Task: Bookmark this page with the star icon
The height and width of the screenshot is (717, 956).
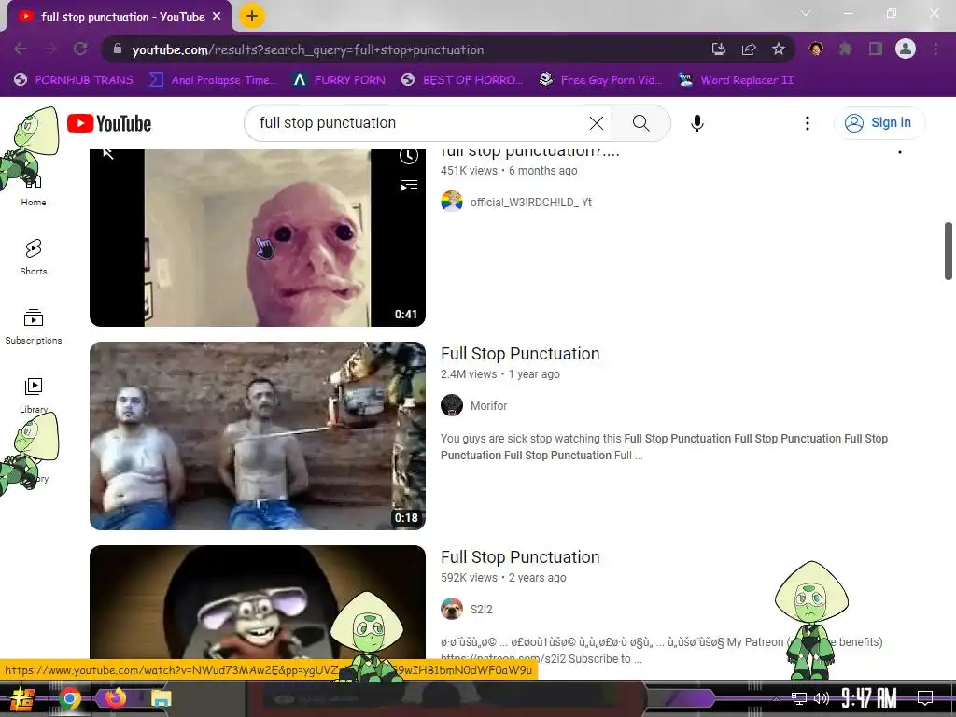Action: [779, 49]
